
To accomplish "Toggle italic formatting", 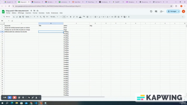I will point(74,17).
